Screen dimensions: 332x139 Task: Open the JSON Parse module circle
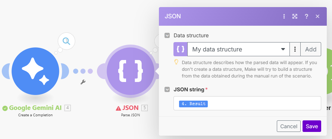click(131, 71)
